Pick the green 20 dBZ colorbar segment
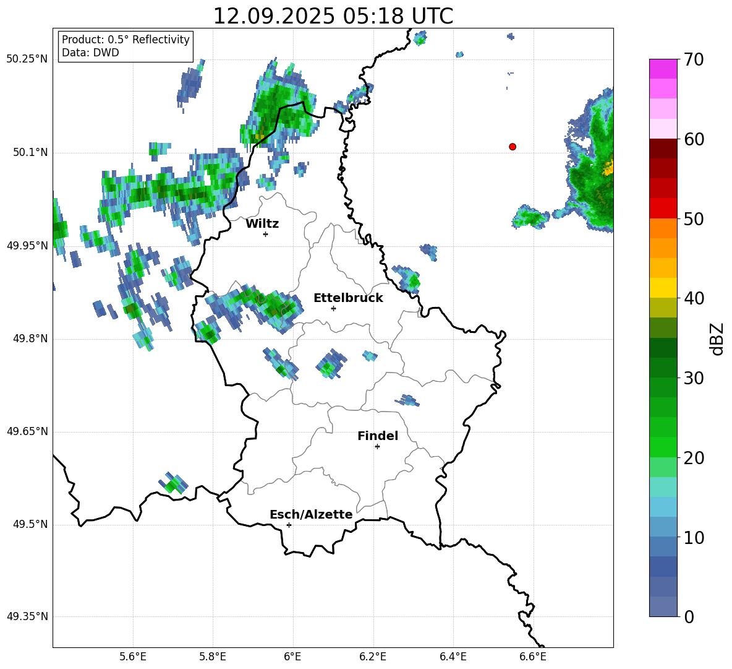The image size is (732, 669). click(663, 447)
